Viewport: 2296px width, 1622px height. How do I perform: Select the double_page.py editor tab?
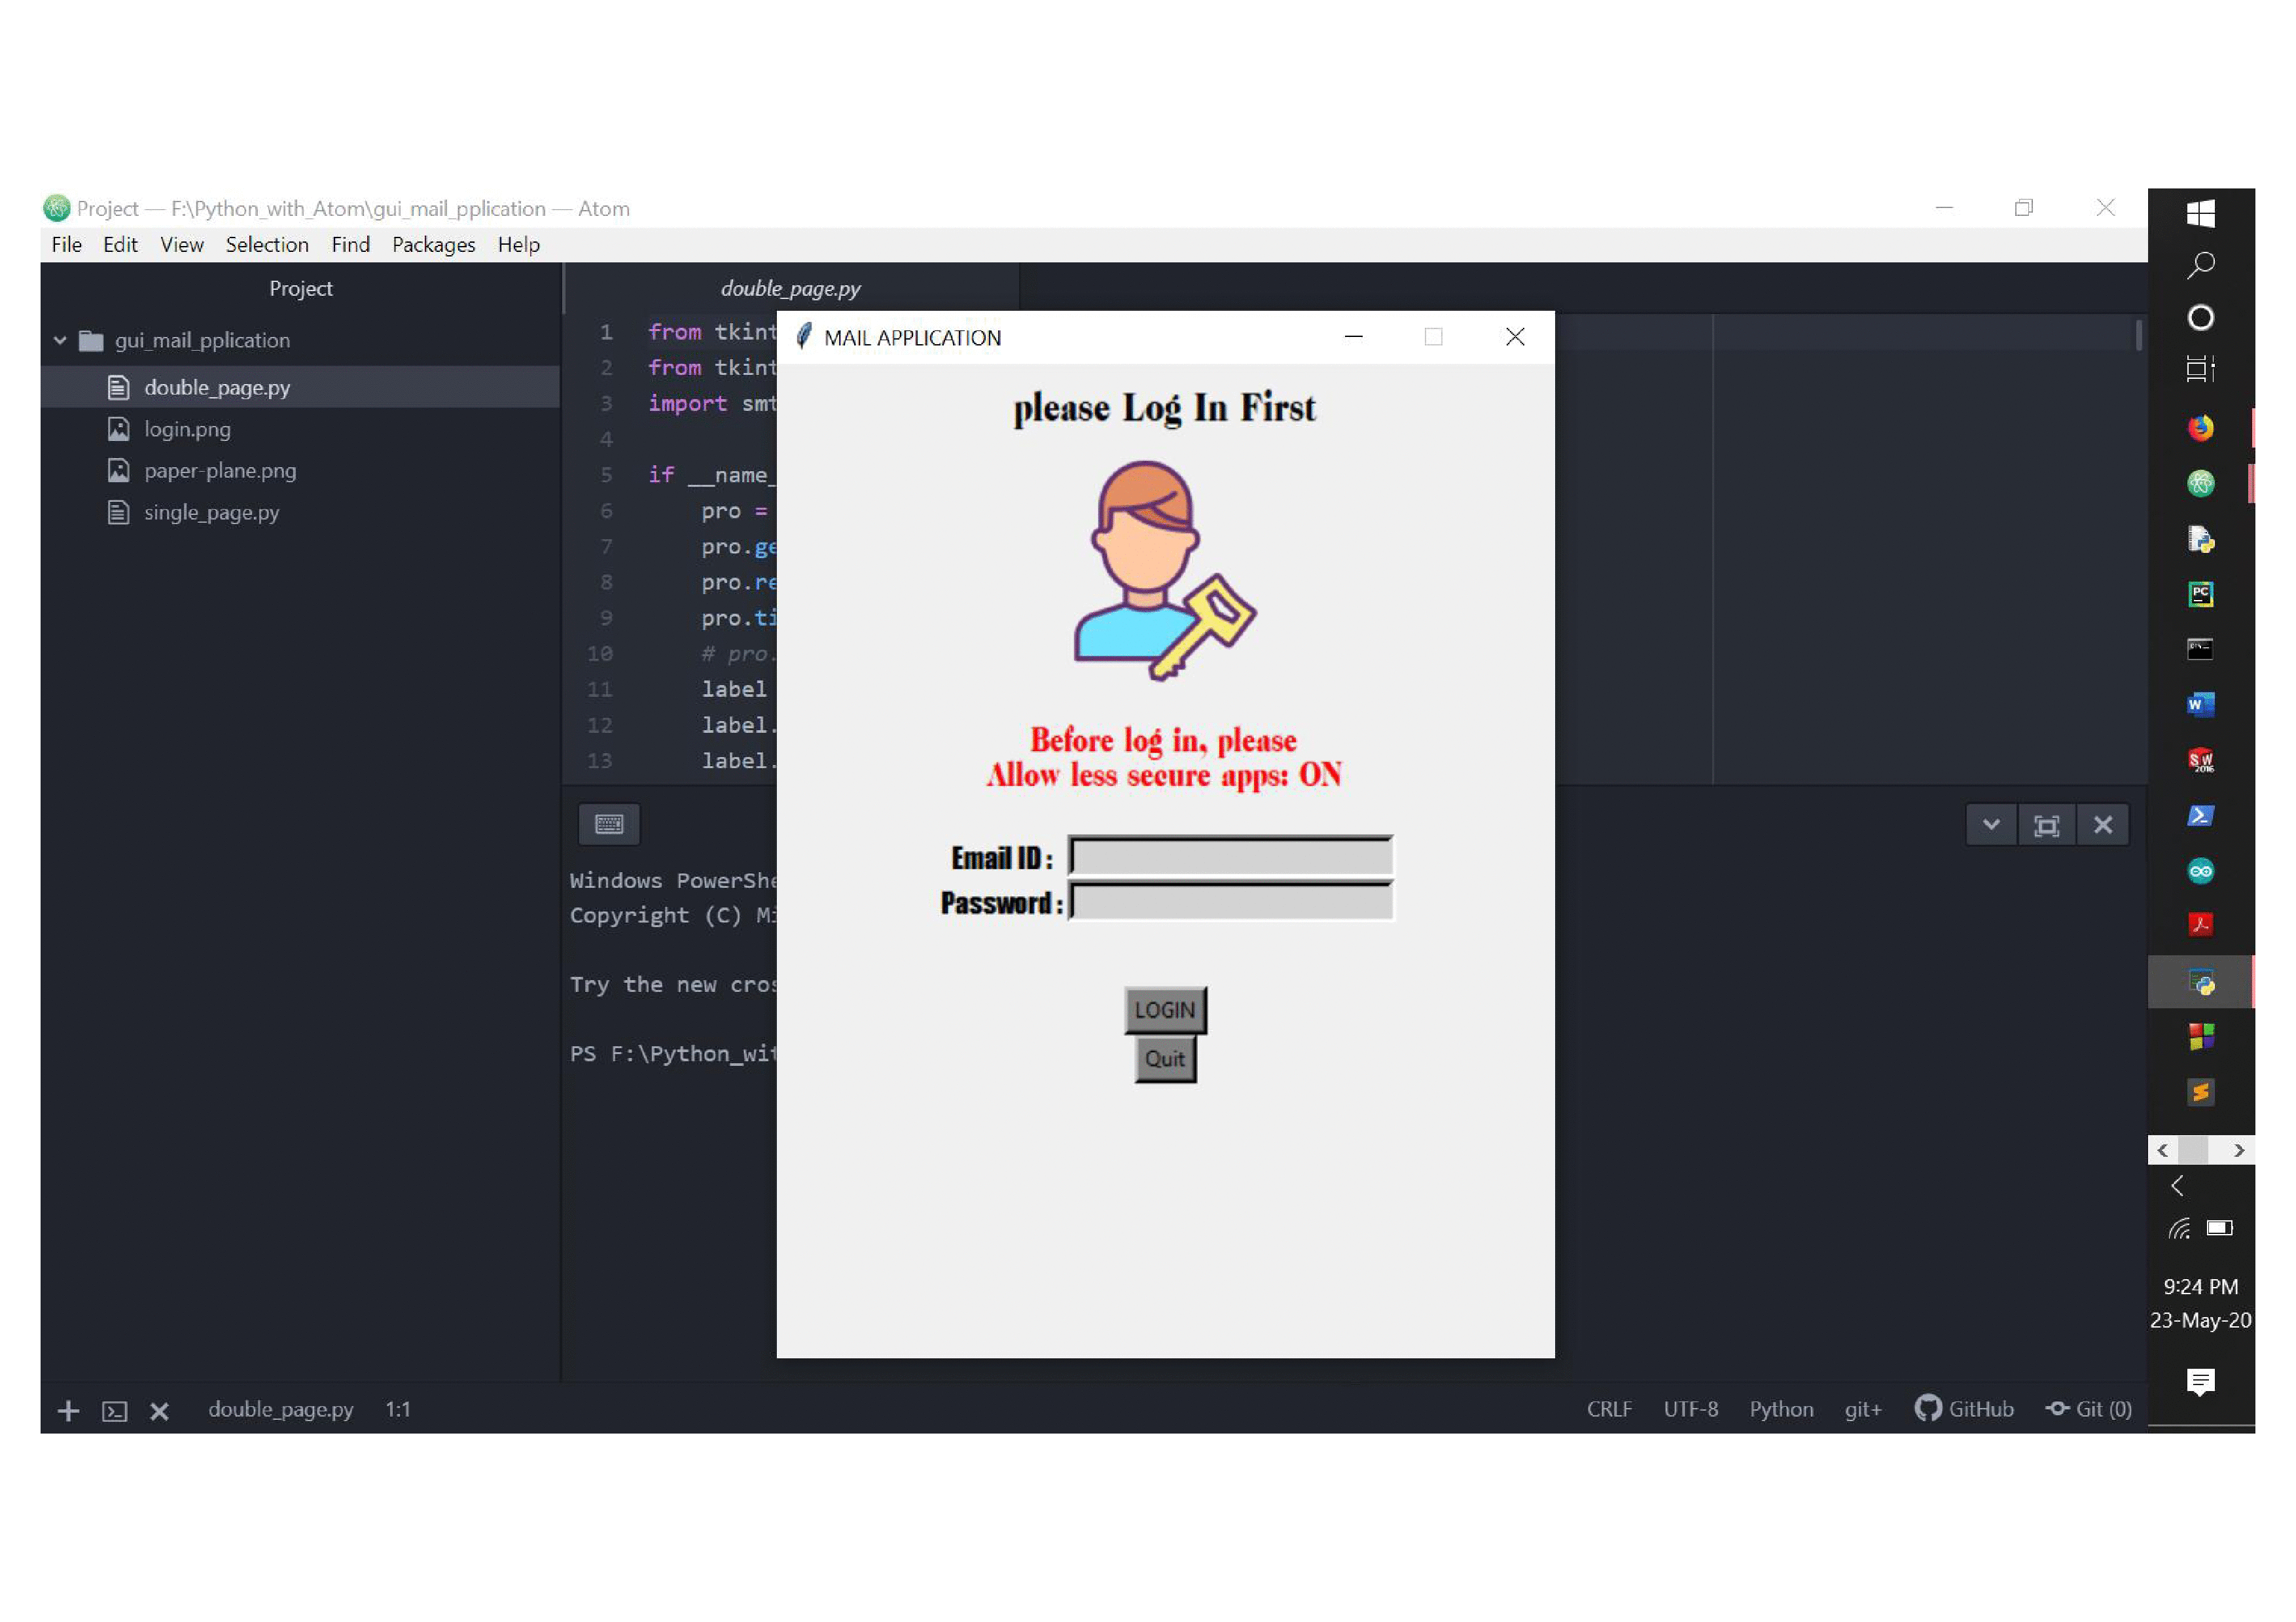790,288
